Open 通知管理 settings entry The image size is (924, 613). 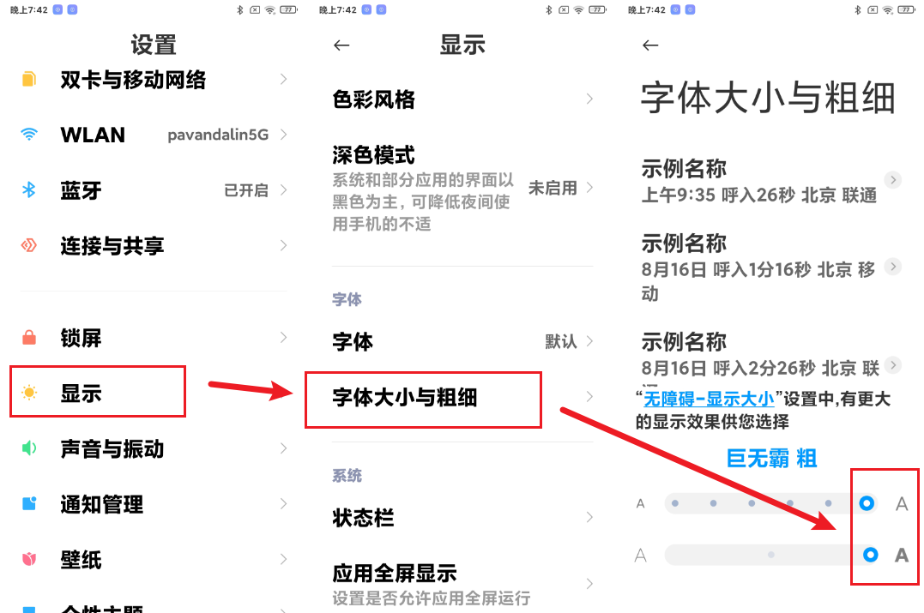click(154, 504)
